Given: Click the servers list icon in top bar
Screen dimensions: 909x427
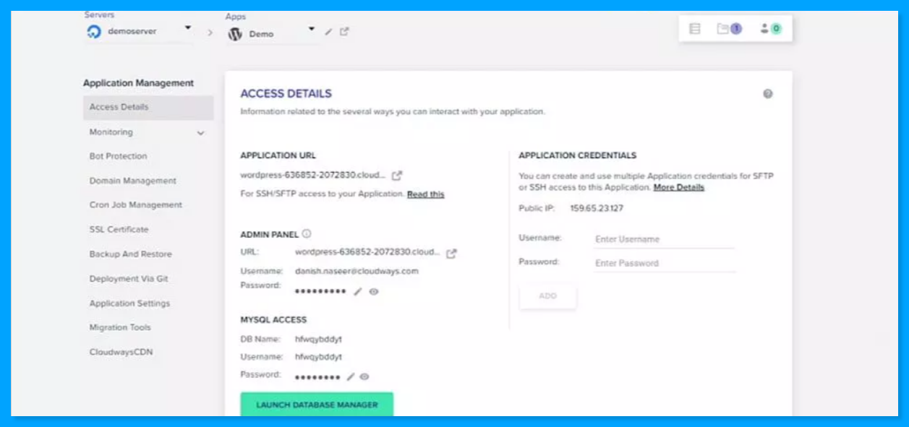Looking at the screenshot, I should tap(694, 27).
